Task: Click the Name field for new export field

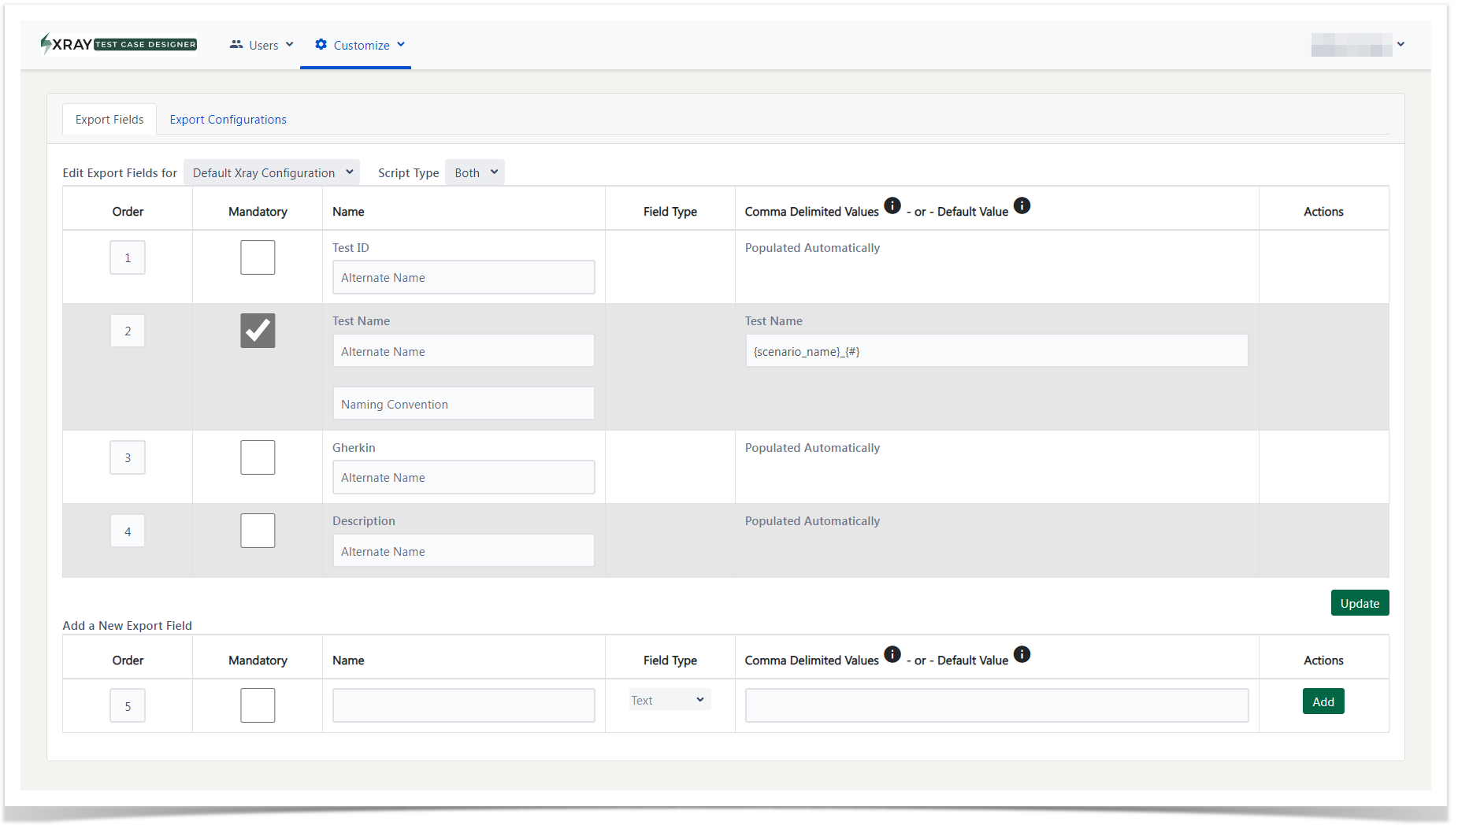Action: (464, 705)
